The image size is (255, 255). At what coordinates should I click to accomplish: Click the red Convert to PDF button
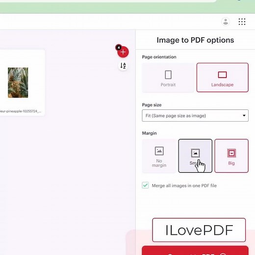tap(195, 251)
